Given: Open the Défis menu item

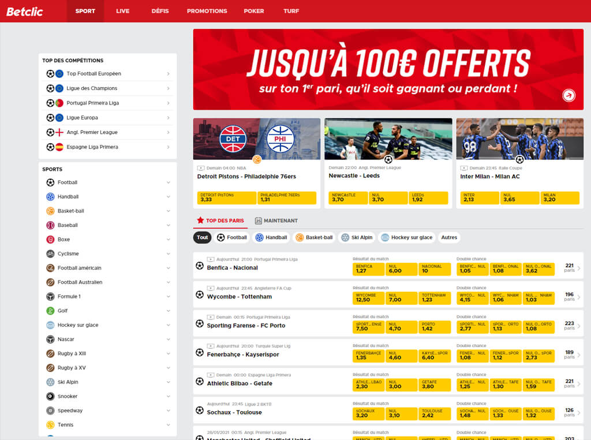Looking at the screenshot, I should click(160, 12).
